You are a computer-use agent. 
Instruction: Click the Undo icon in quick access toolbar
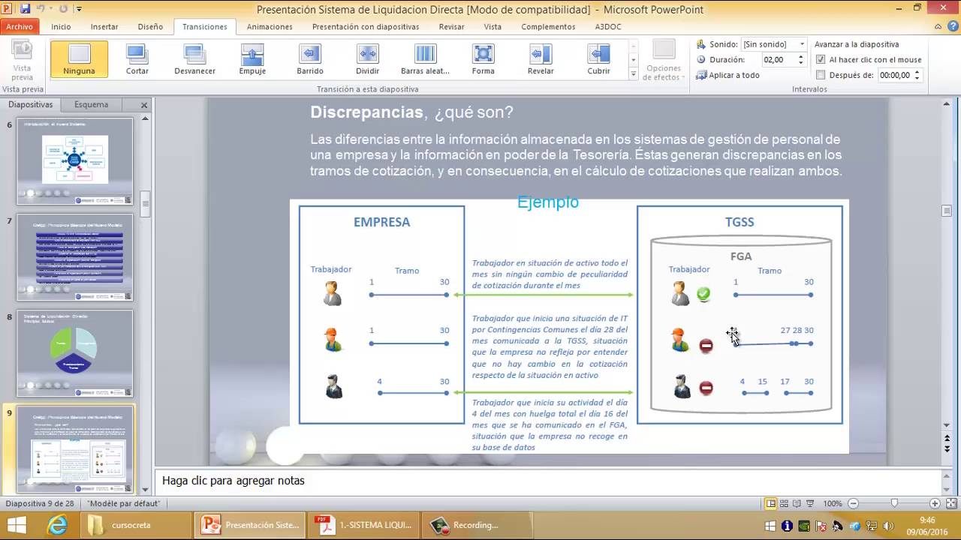pos(42,9)
